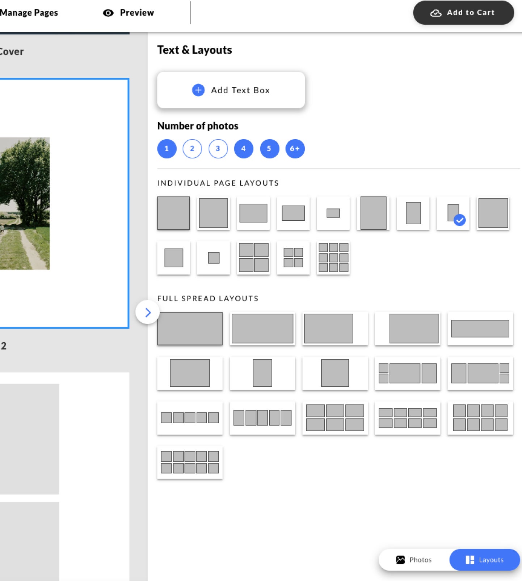Click Add Text Box button

[231, 90]
